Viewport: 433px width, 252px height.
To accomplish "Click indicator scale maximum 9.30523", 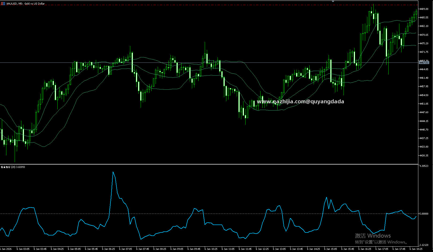I will 424,166.
